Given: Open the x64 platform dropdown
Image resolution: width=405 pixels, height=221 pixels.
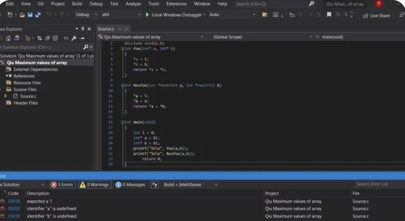Looking at the screenshot, I should (121, 15).
